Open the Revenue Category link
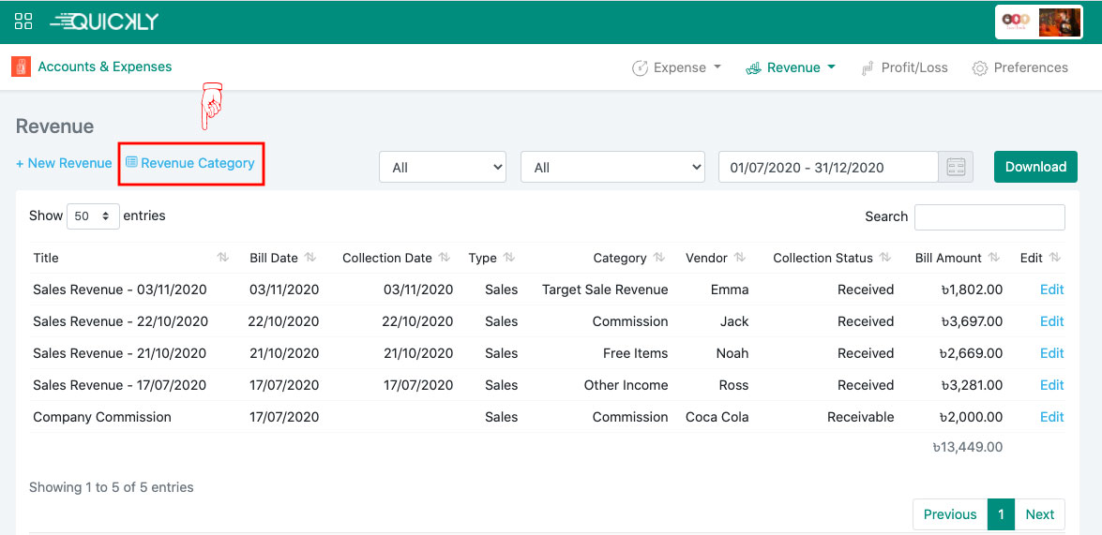This screenshot has height=535, width=1102. point(191,163)
